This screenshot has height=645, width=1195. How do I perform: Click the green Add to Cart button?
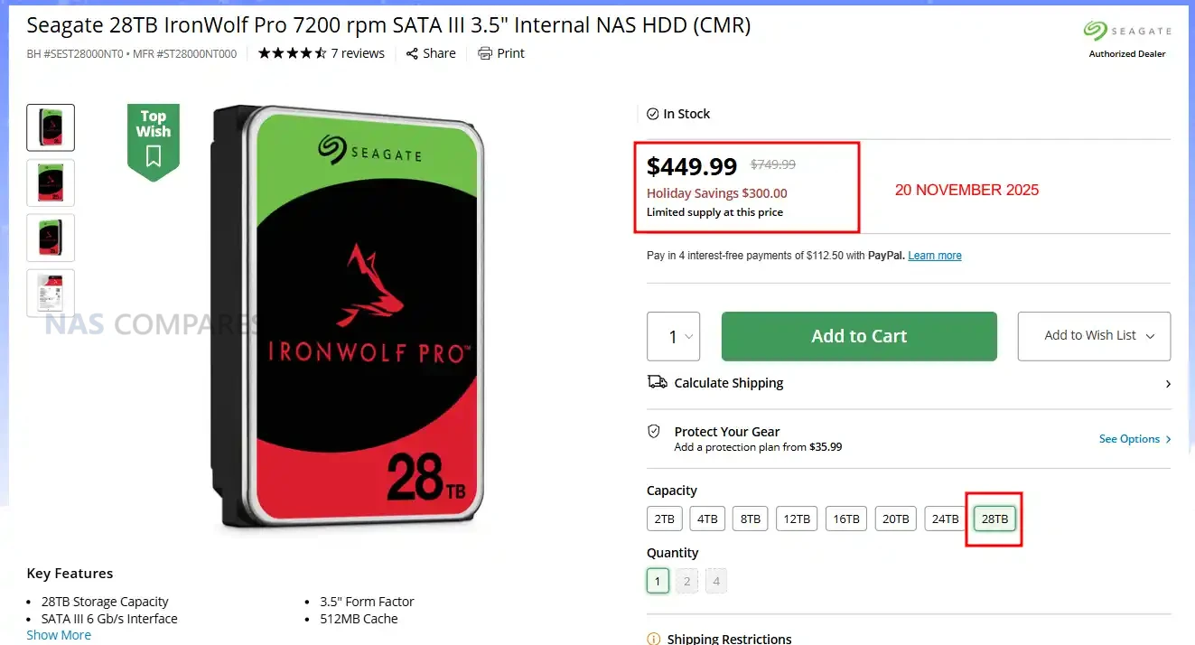point(859,336)
